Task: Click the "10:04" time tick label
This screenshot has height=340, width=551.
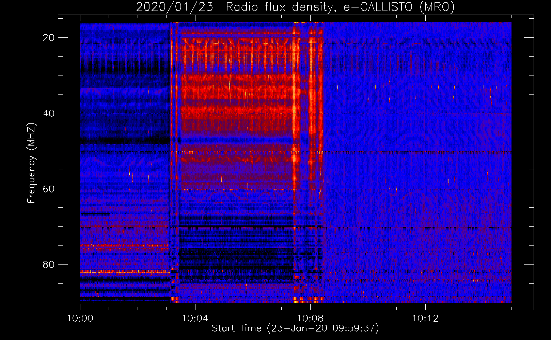Action: point(195,318)
